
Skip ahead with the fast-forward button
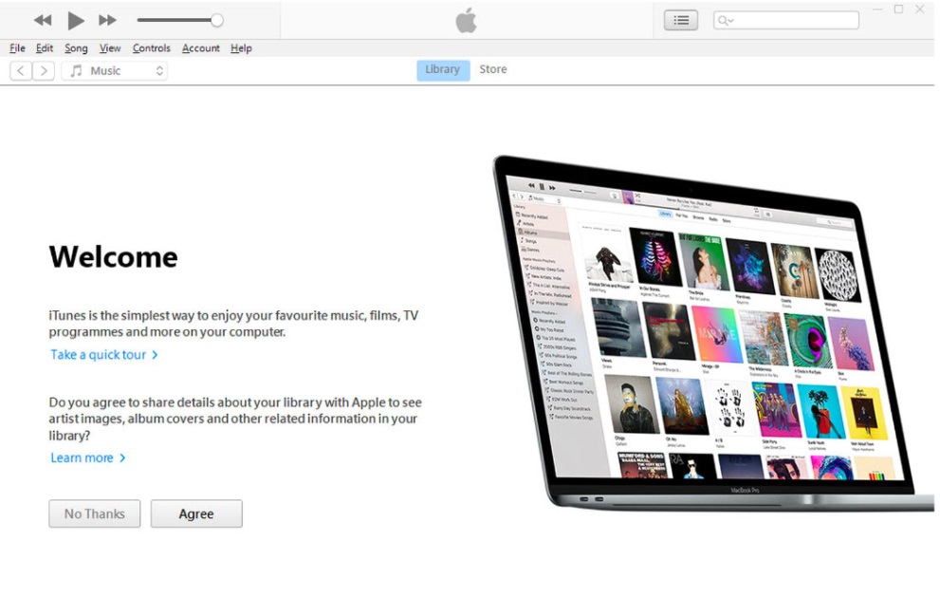pos(107,20)
